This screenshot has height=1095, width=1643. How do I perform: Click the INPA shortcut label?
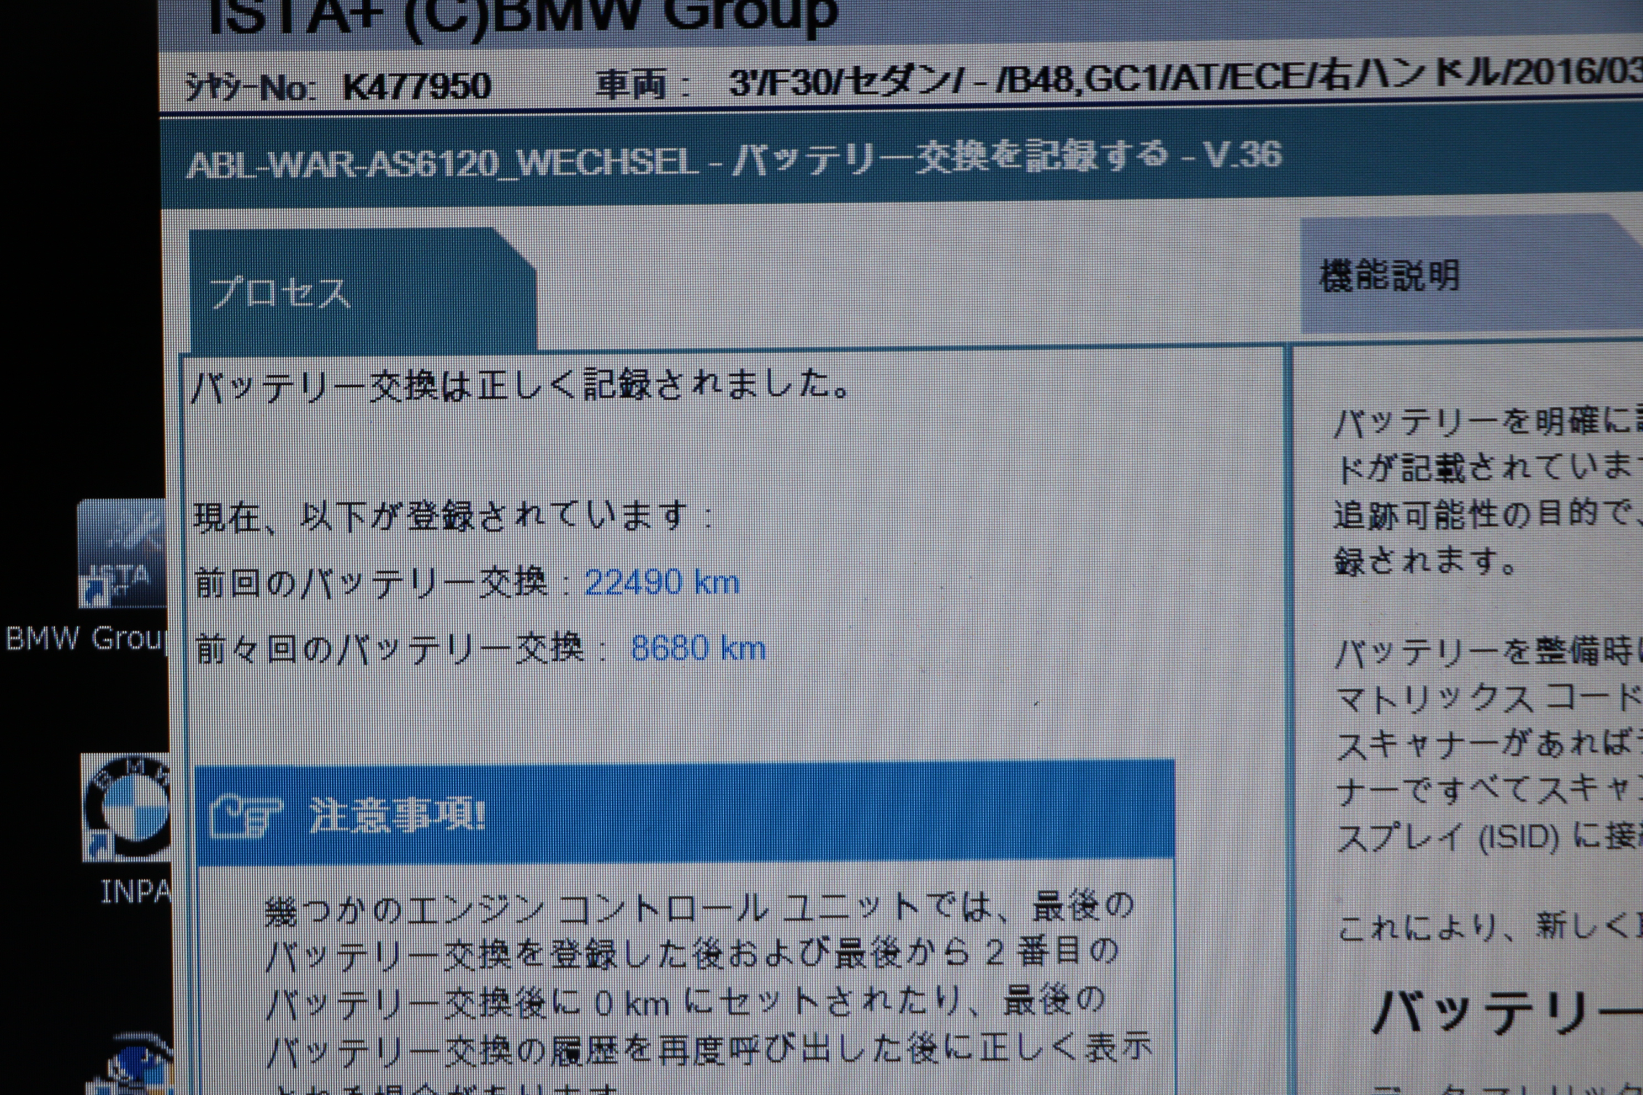point(135,892)
